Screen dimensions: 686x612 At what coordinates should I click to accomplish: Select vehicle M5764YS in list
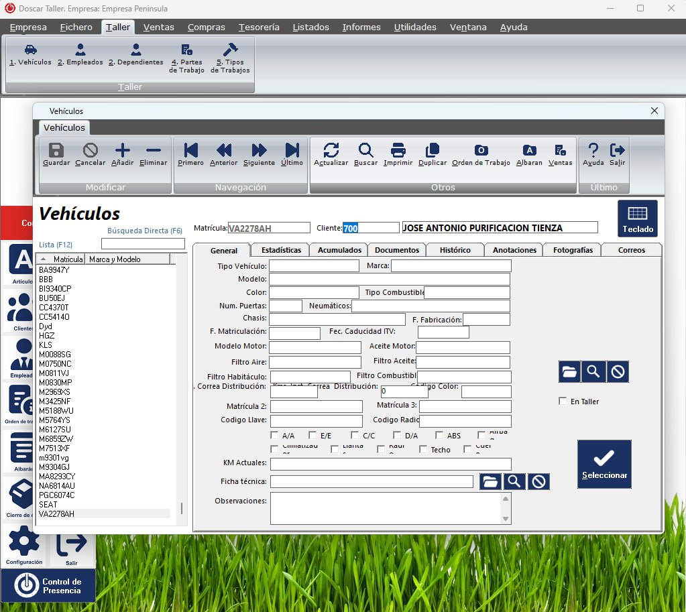click(x=56, y=420)
